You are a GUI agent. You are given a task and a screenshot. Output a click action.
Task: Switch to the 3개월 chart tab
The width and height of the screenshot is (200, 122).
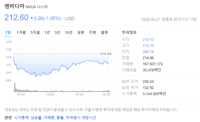(35, 32)
